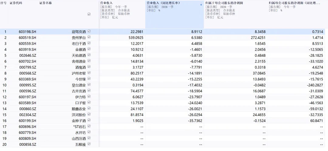Uncheck the 山西汾酒 checkbox
This screenshot has width=328, height=151.
89,138
